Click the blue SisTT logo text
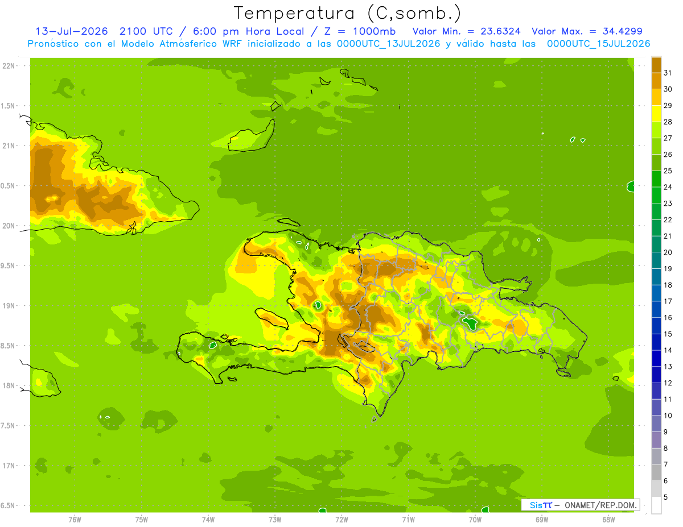Screen dimensions: 683x527 [540, 505]
